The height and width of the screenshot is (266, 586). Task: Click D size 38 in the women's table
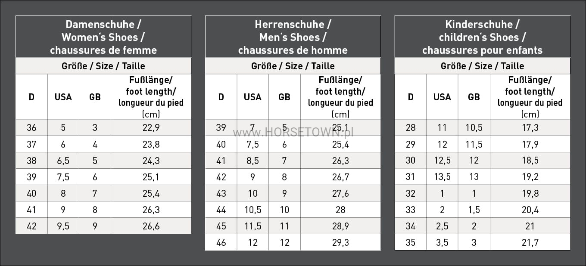31,161
